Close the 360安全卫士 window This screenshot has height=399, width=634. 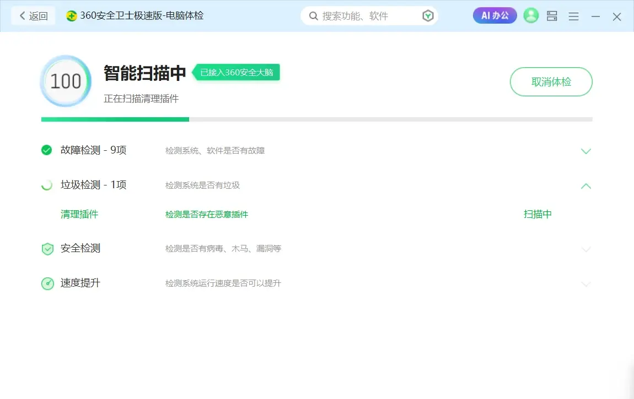616,17
